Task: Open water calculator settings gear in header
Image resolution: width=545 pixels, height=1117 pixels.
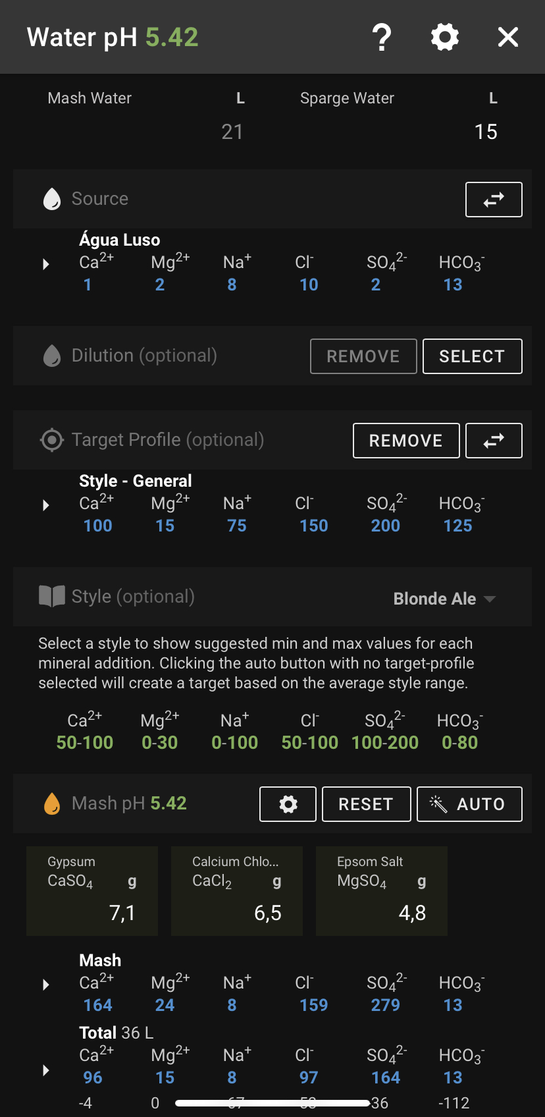Action: pyautogui.click(x=445, y=37)
